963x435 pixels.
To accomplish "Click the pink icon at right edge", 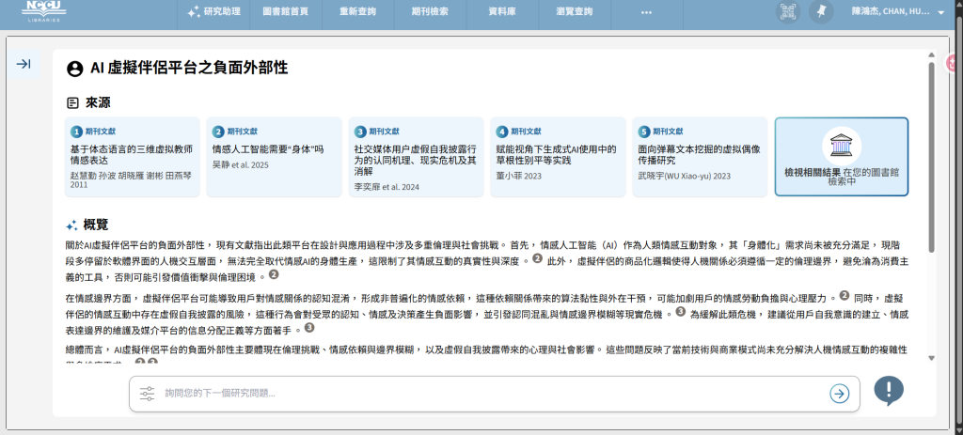I will click(x=954, y=62).
